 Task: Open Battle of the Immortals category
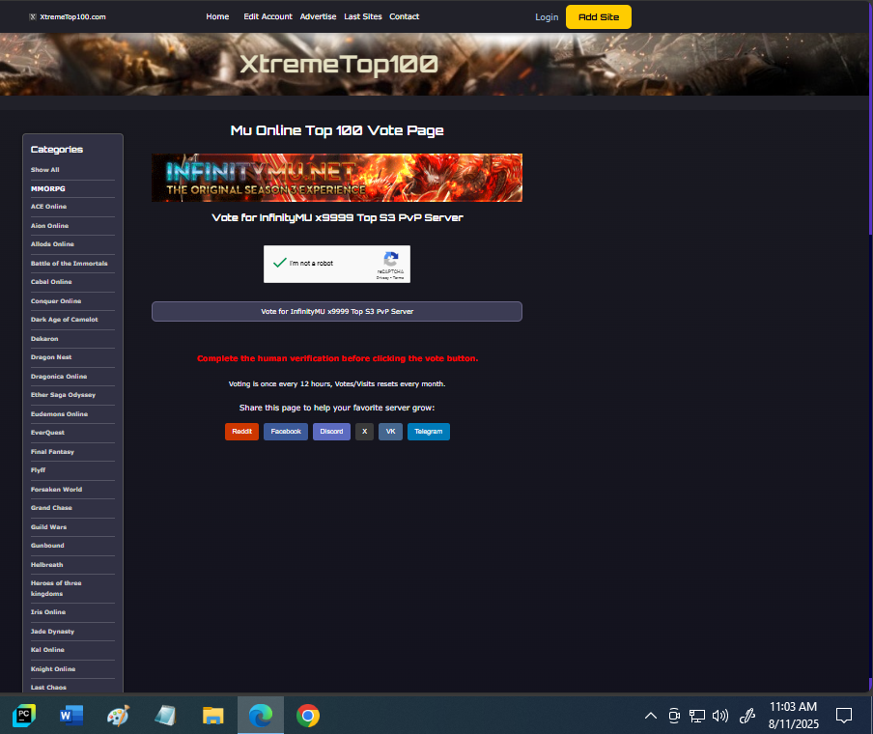pyautogui.click(x=69, y=264)
